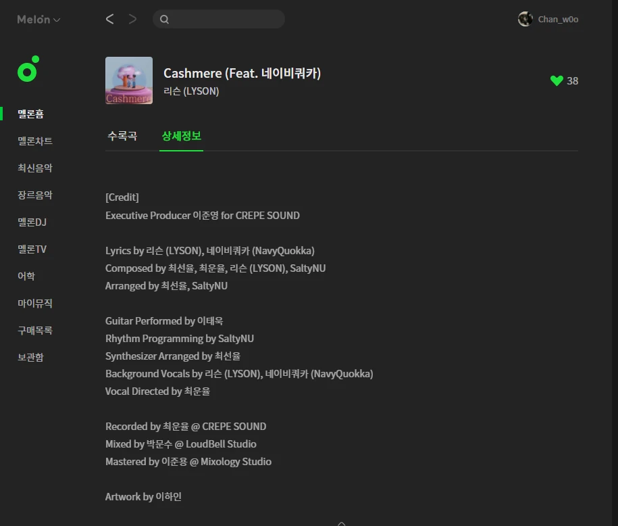
Task: Click the Vocal Directed by 최운율 line
Action: coord(157,391)
